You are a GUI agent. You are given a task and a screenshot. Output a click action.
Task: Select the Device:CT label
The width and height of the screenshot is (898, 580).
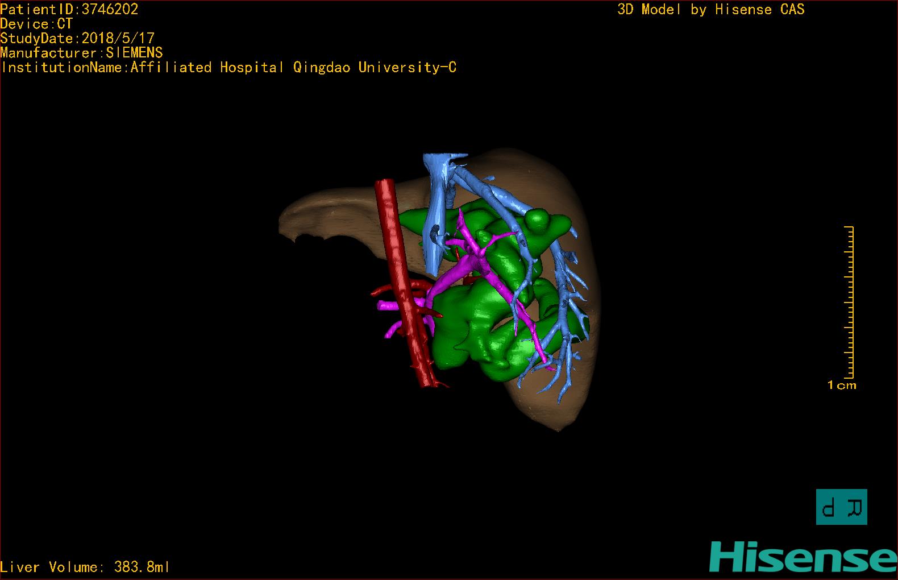click(x=36, y=24)
